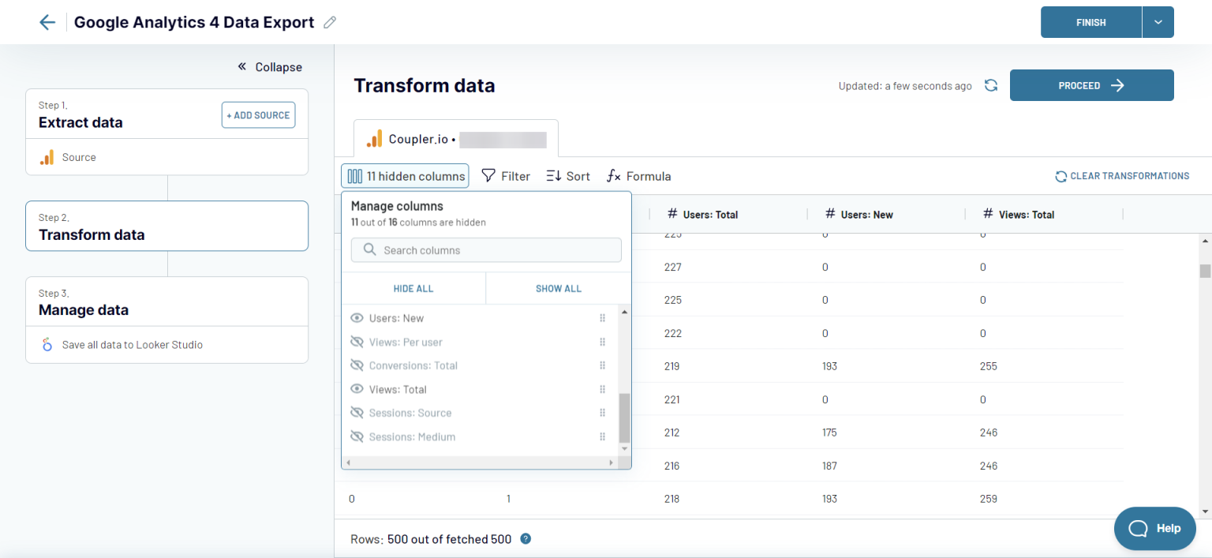1212x558 pixels.
Task: Click the pencil icon to rename the export
Action: tap(331, 22)
